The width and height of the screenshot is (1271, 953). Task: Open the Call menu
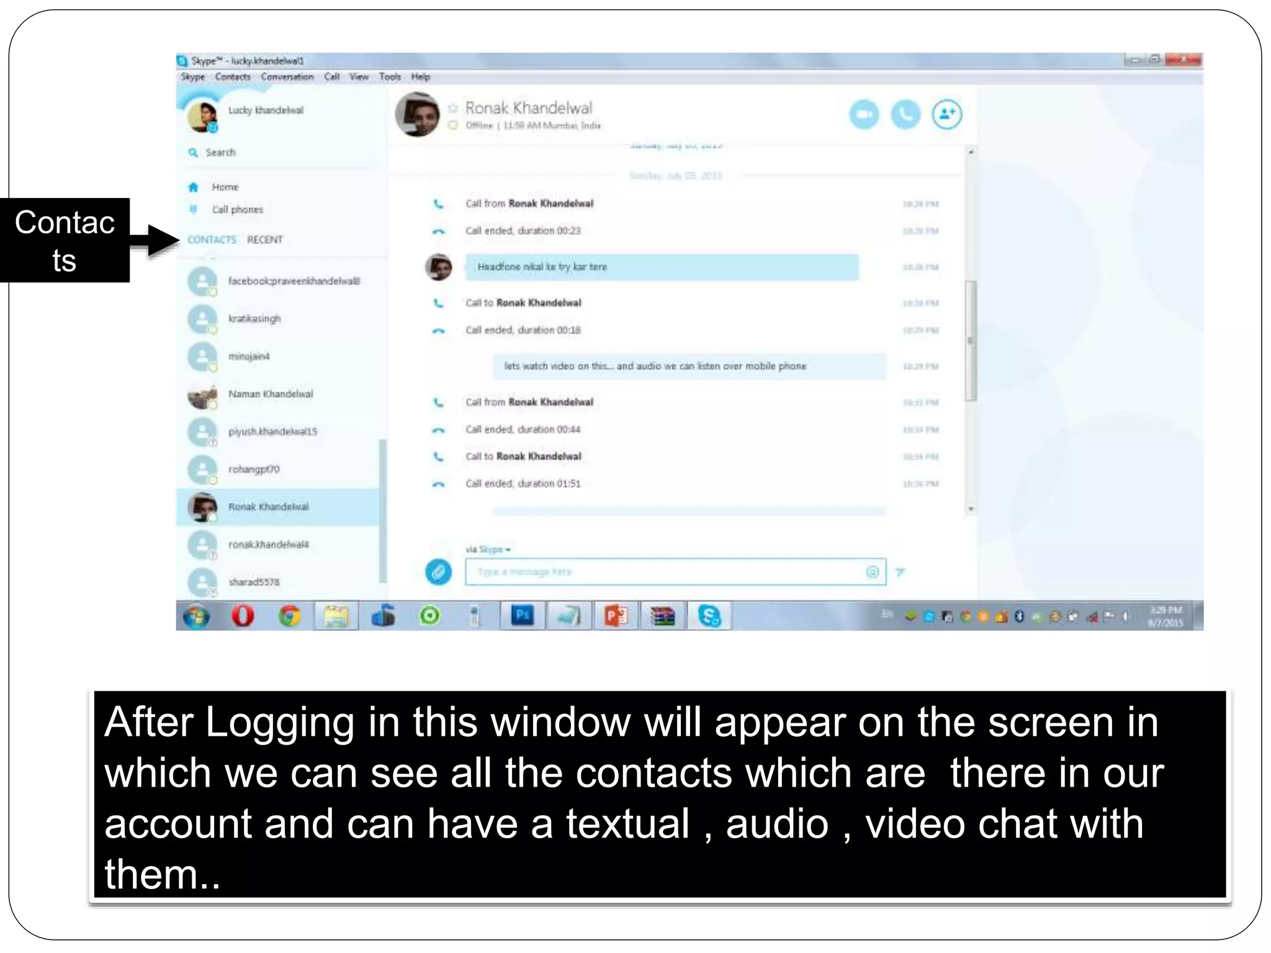tap(331, 77)
